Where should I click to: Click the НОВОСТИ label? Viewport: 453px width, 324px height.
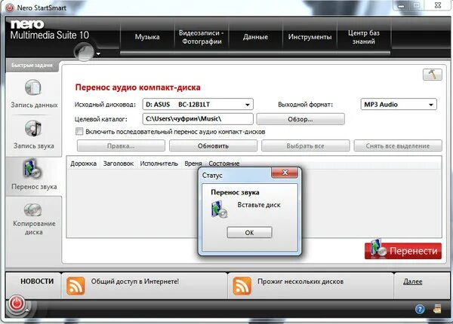pos(37,281)
